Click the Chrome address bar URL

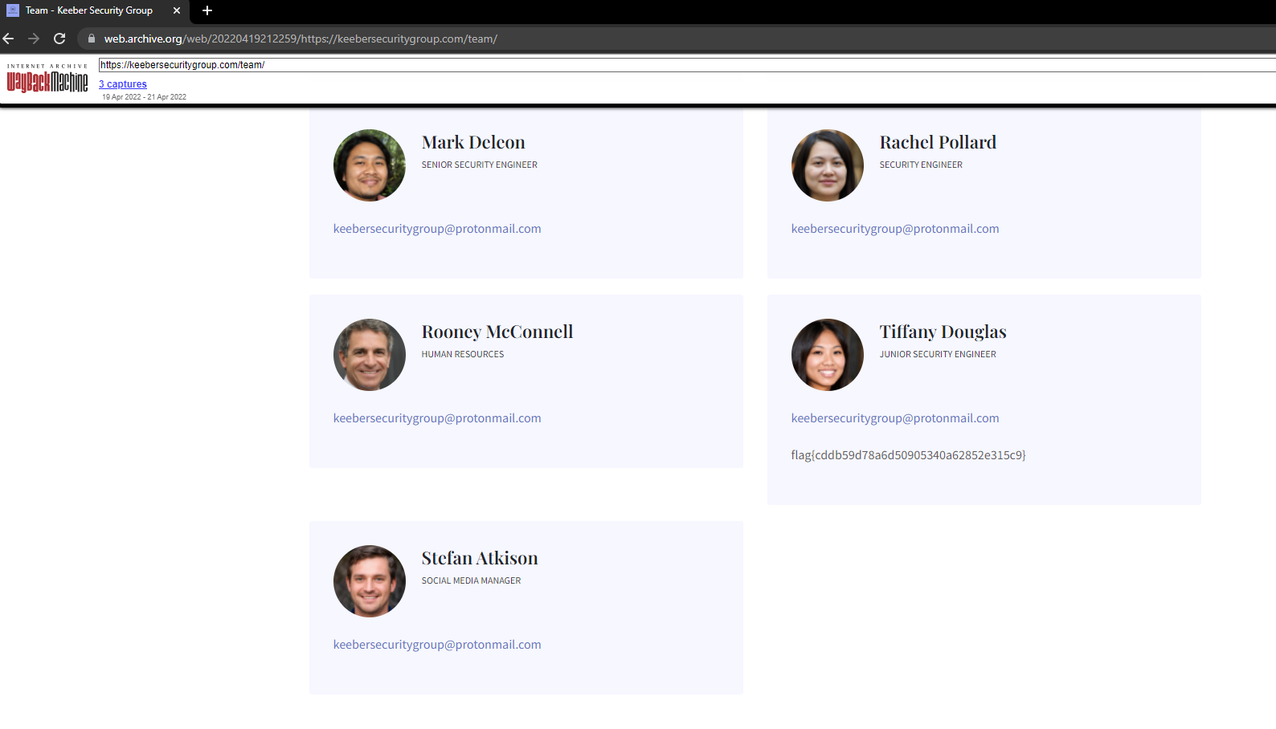click(x=301, y=39)
